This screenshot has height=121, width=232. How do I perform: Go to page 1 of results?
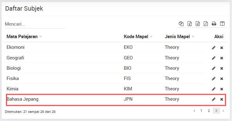(201, 111)
